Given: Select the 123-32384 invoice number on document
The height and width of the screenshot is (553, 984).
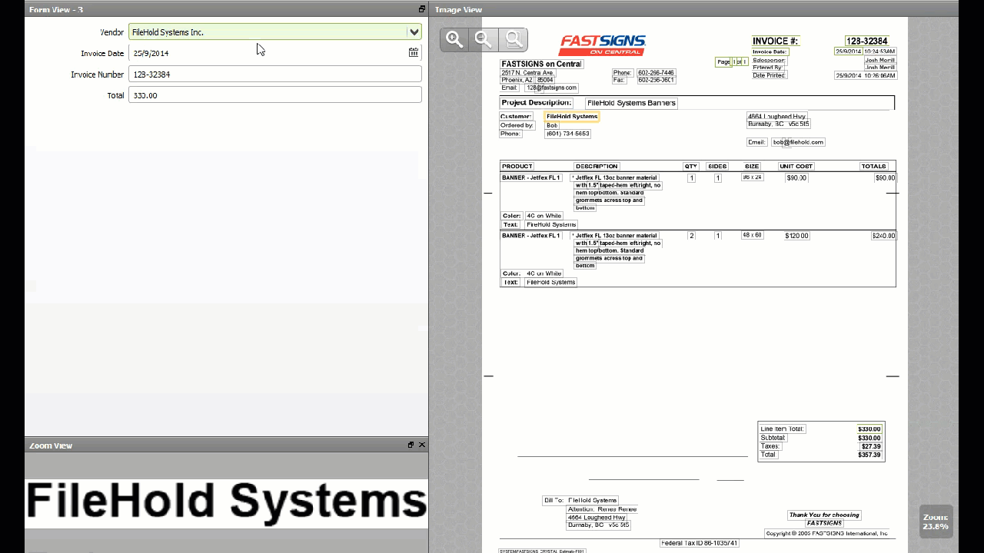Looking at the screenshot, I should pyautogui.click(x=866, y=41).
